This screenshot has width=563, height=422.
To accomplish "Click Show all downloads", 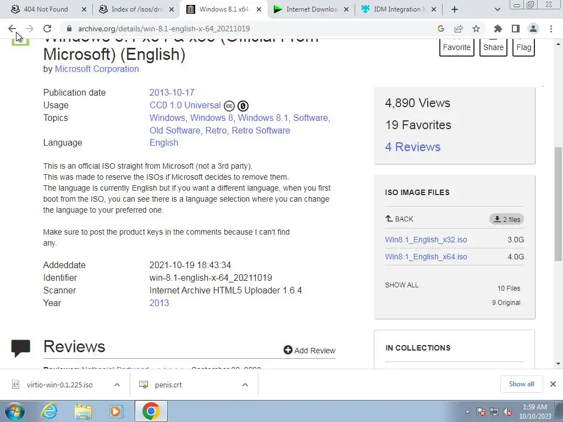I will pos(521,384).
